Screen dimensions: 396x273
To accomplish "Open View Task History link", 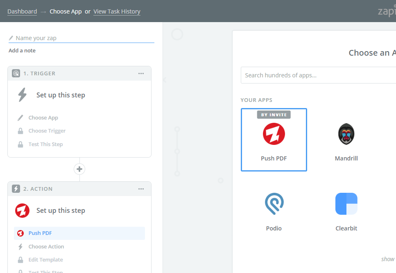I will click(117, 11).
